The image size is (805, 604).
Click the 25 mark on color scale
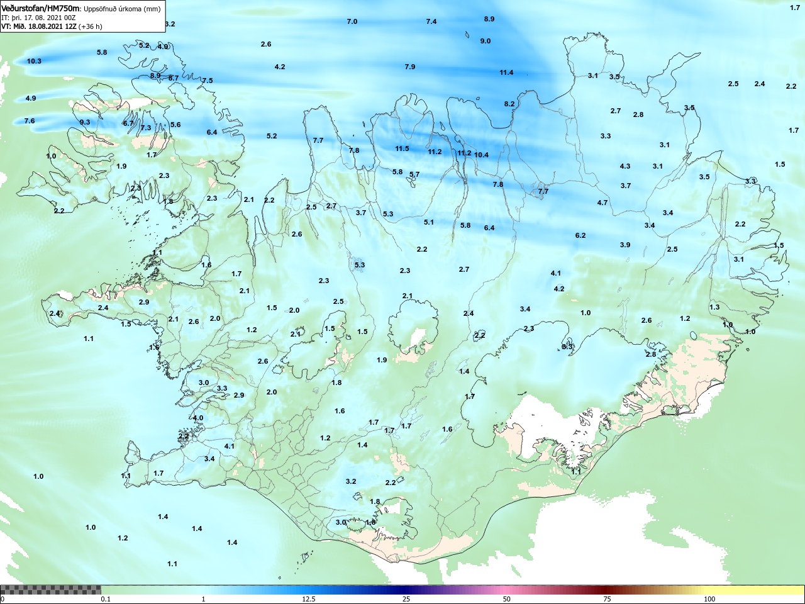tap(406, 599)
